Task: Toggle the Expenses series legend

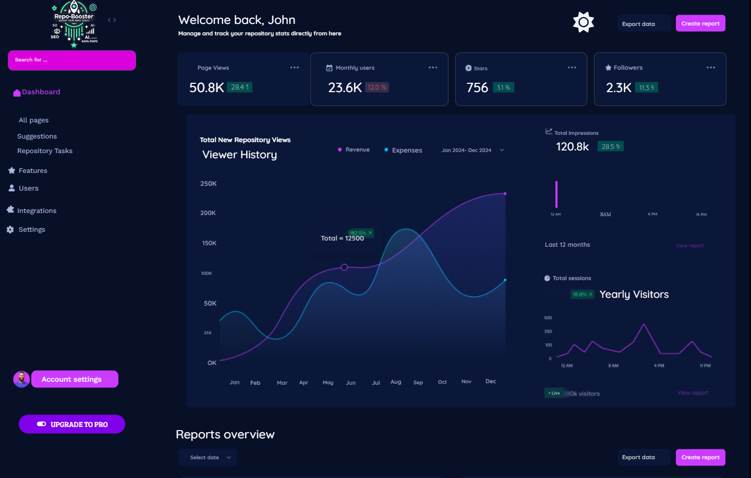Action: tap(404, 150)
